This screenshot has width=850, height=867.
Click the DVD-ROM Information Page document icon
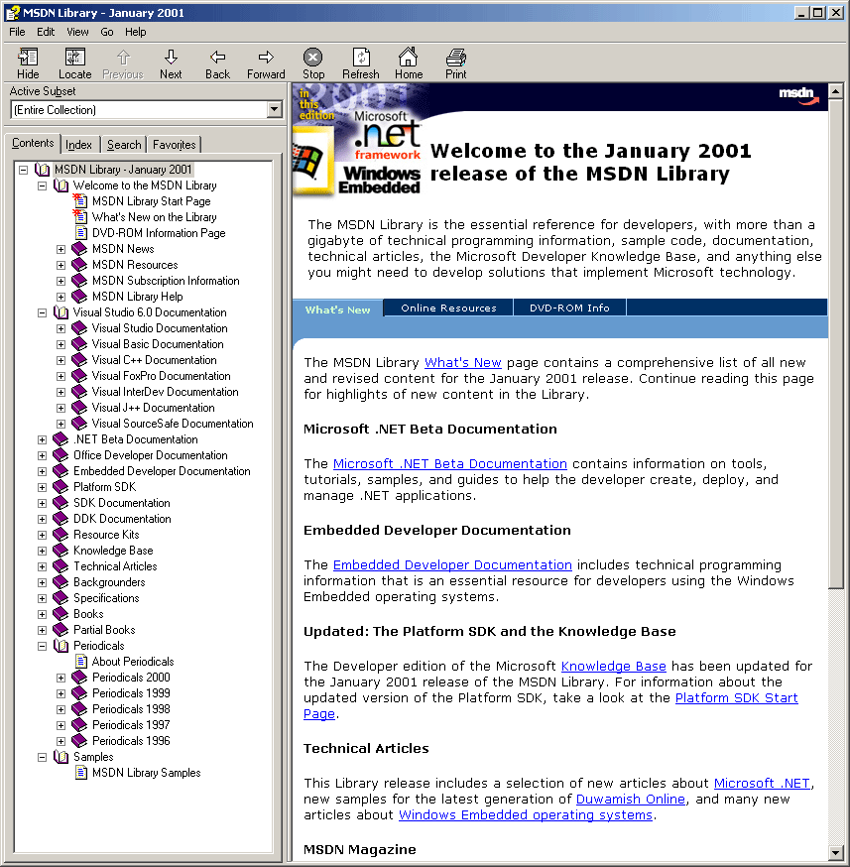tap(81, 233)
